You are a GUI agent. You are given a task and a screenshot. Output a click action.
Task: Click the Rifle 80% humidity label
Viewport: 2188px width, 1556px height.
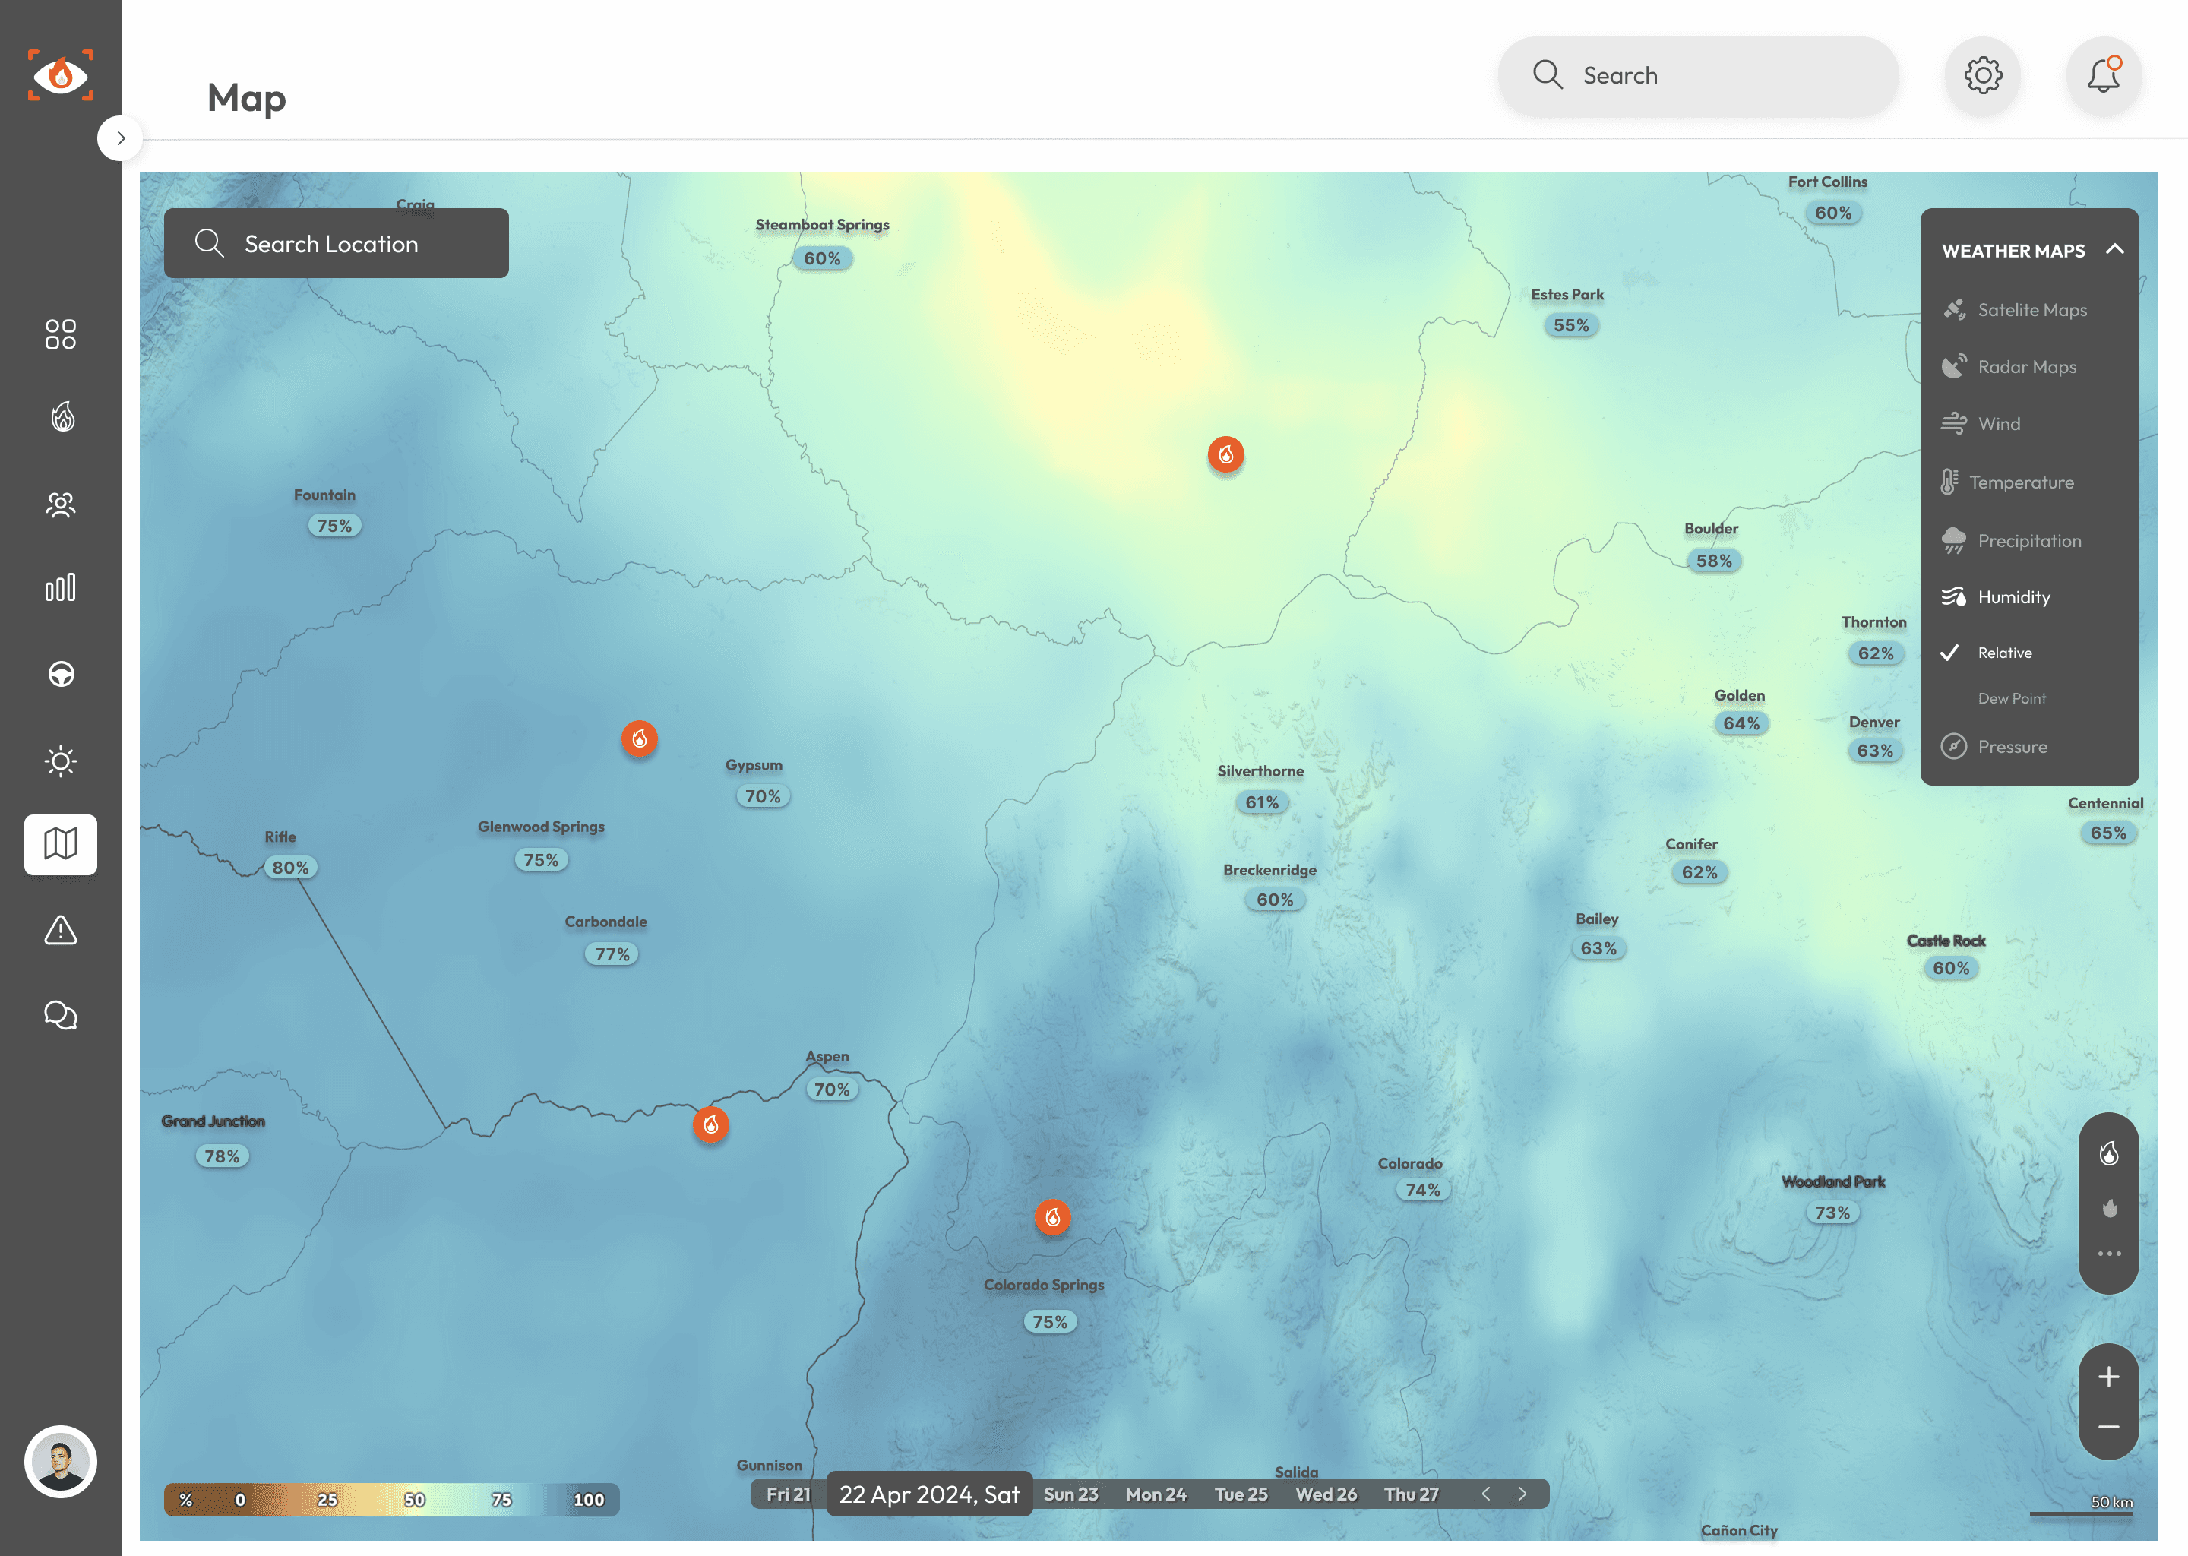tap(290, 867)
